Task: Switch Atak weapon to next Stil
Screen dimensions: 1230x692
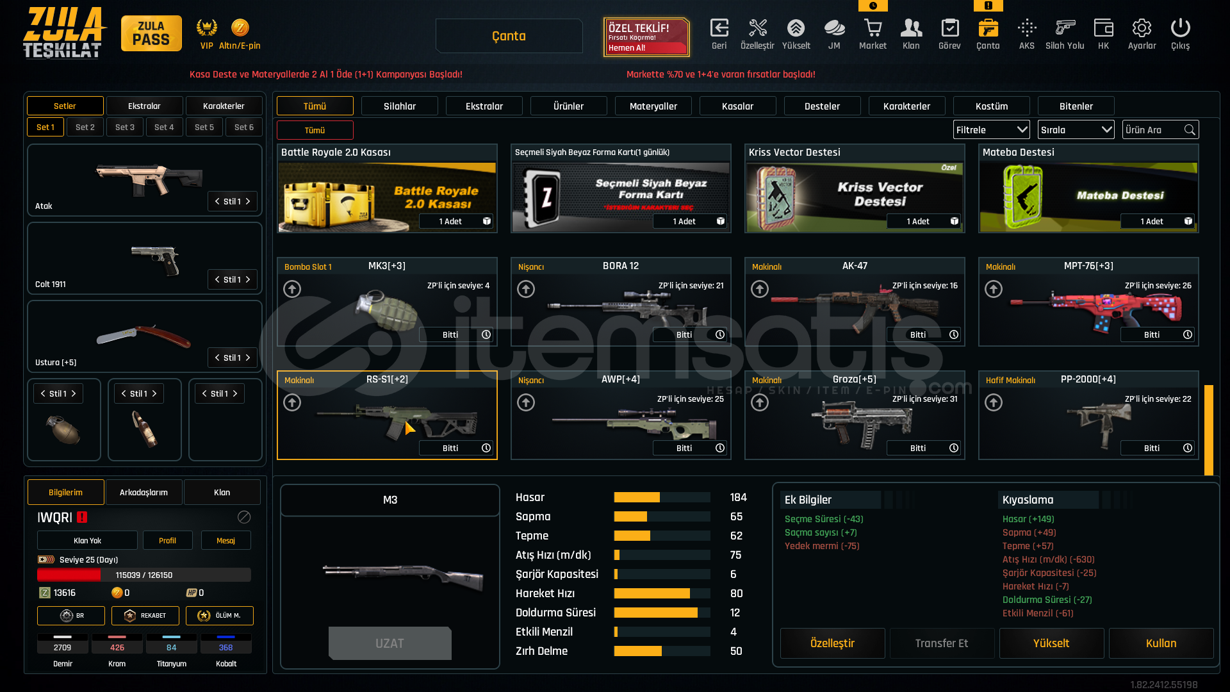Action: [x=249, y=201]
